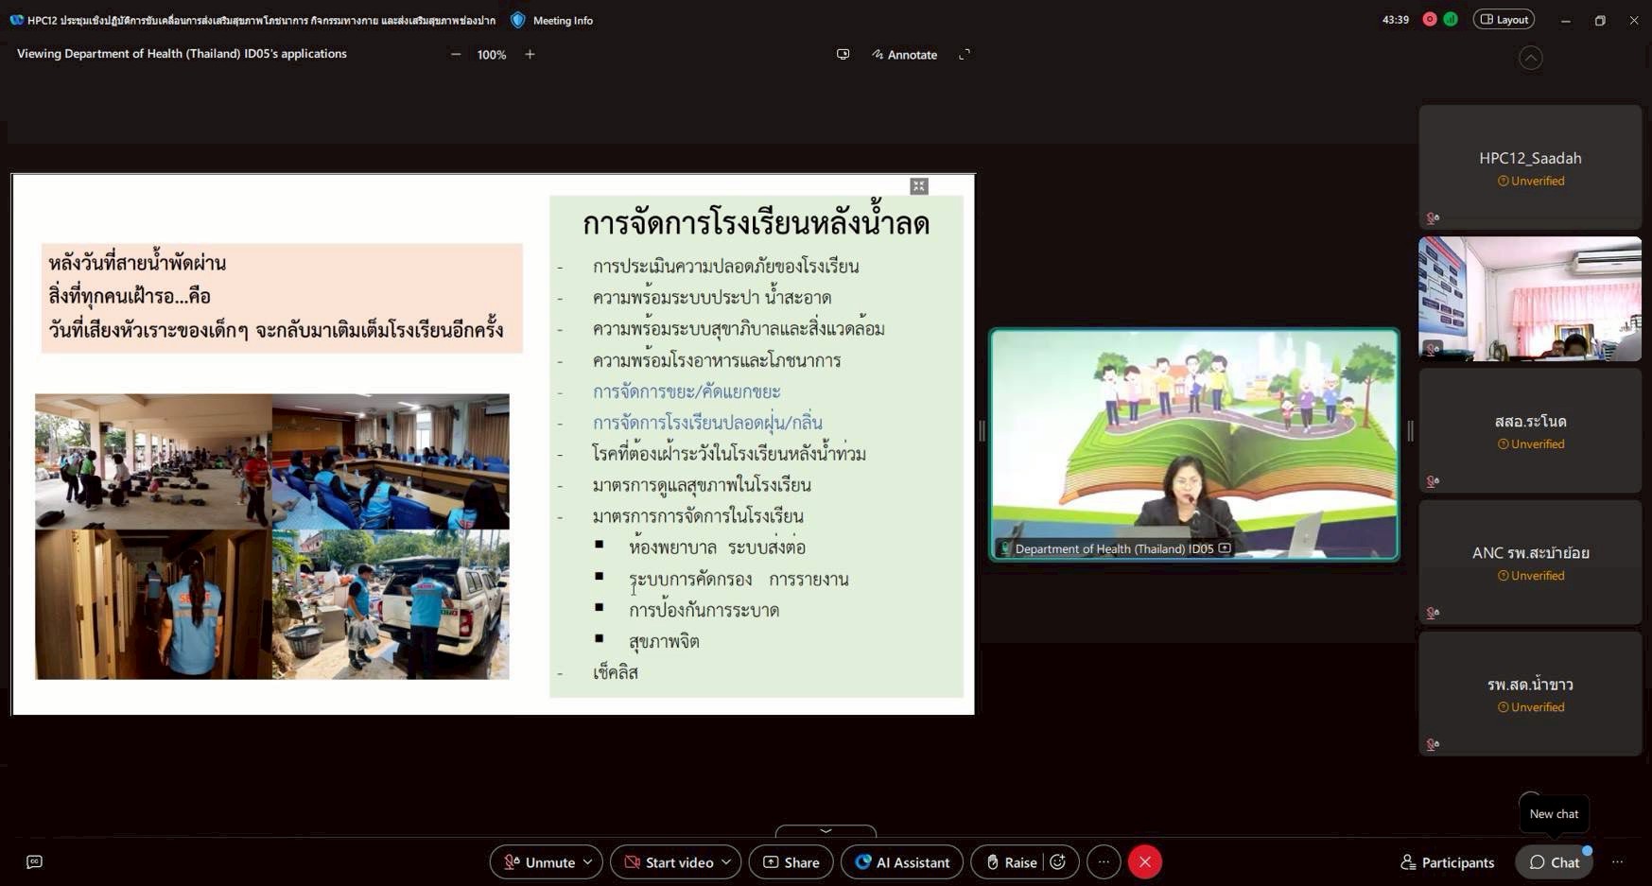Click the zoom in plus icon
This screenshot has width=1652, height=886.
tap(530, 55)
